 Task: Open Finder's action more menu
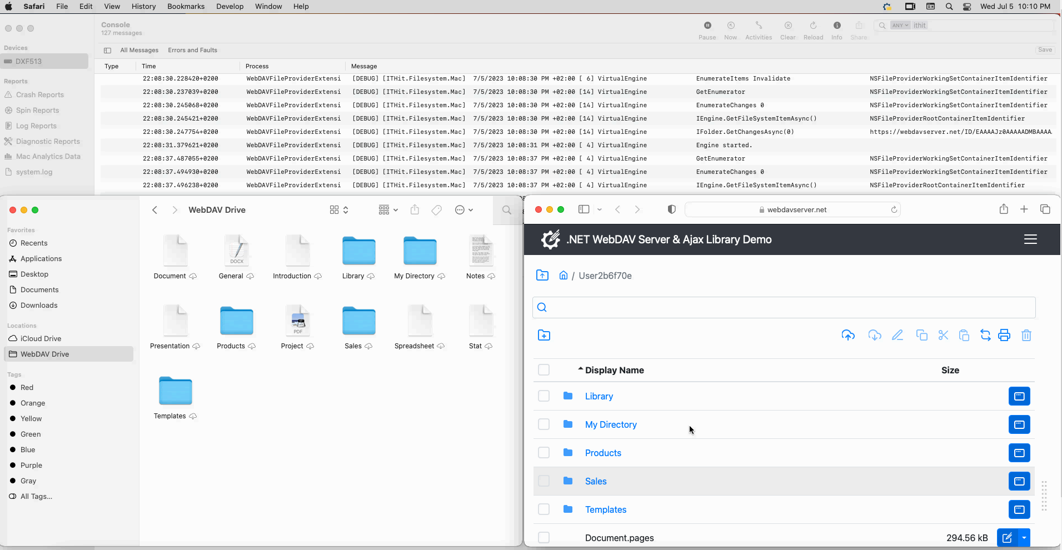(x=464, y=209)
